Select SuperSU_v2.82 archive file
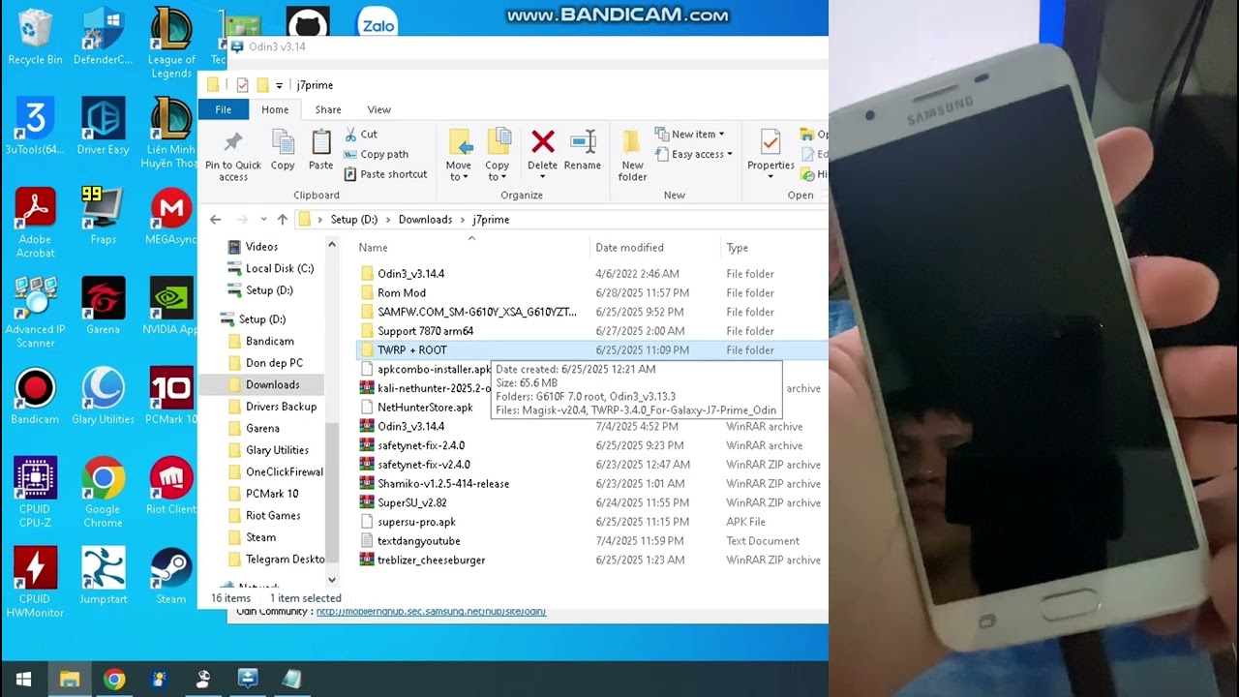Image resolution: width=1239 pixels, height=697 pixels. 411,502
